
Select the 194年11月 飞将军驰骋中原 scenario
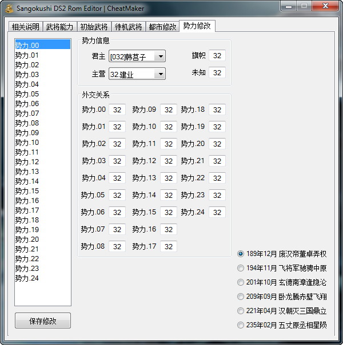tap(241, 268)
